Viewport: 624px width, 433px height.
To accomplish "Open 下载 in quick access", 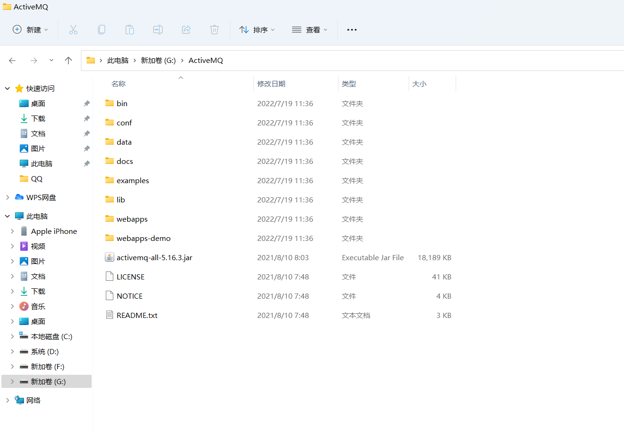I will [38, 118].
